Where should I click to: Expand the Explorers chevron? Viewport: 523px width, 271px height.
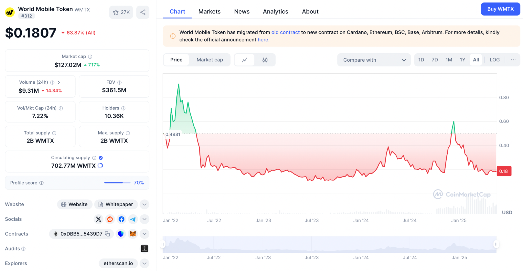coord(144,263)
